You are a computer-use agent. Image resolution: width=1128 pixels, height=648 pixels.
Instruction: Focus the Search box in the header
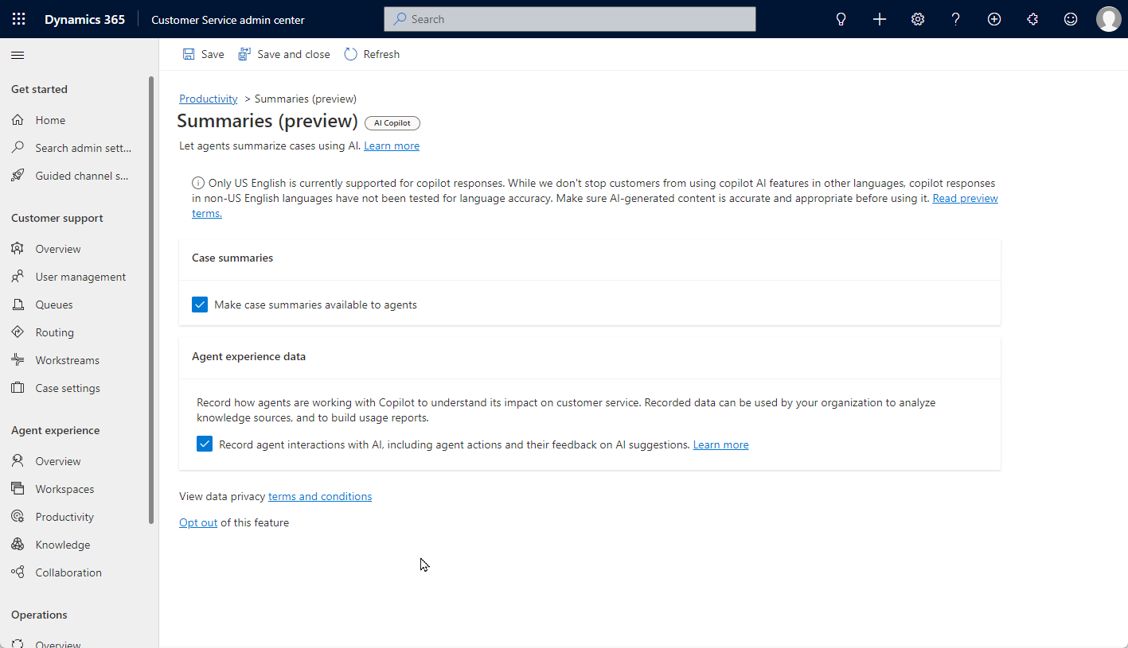(x=570, y=19)
